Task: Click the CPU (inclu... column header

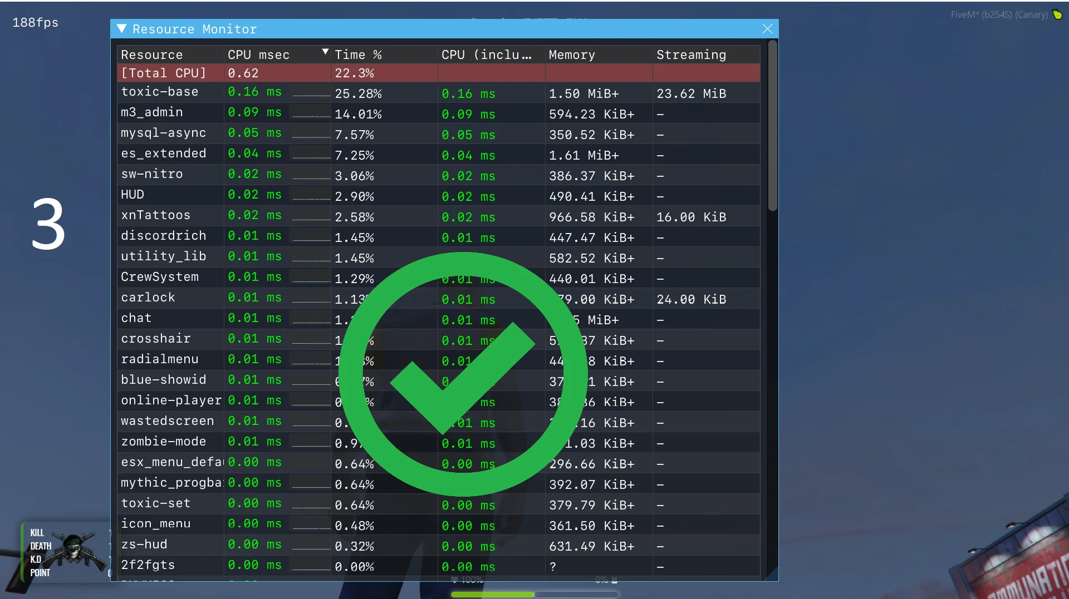Action: tap(486, 55)
